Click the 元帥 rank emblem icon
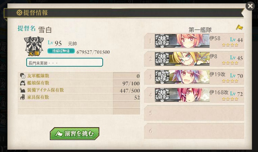The height and width of the screenshot is (152, 258). (x=34, y=46)
